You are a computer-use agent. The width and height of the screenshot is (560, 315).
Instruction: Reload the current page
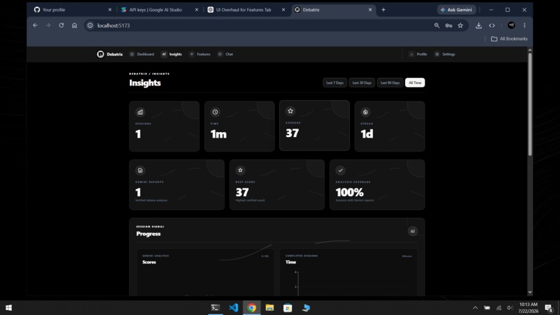[x=61, y=26]
